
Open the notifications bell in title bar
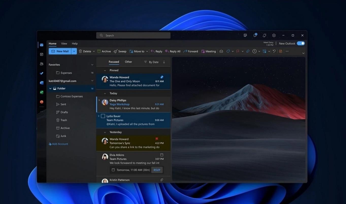point(255,35)
